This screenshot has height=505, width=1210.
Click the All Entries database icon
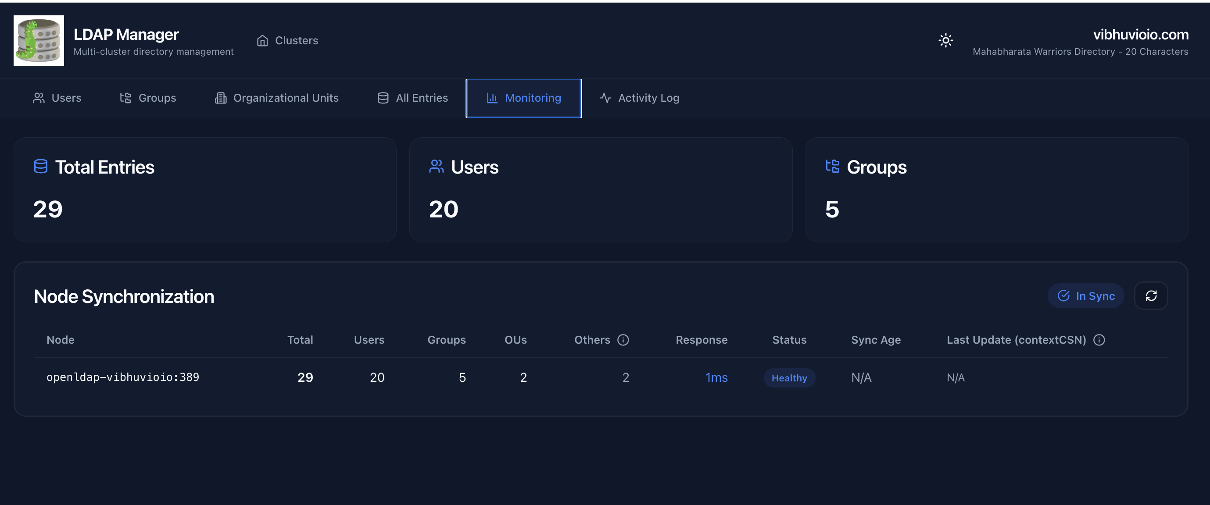[x=383, y=98]
